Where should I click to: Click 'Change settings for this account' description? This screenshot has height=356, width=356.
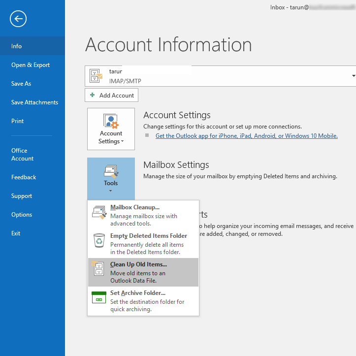[x=223, y=127]
